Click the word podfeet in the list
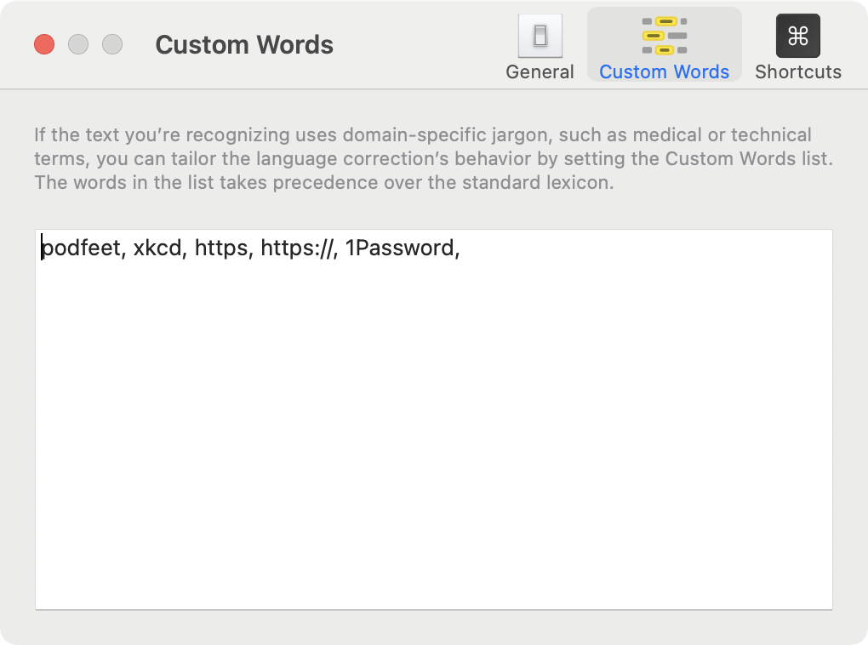The width and height of the screenshot is (868, 645). (83, 248)
